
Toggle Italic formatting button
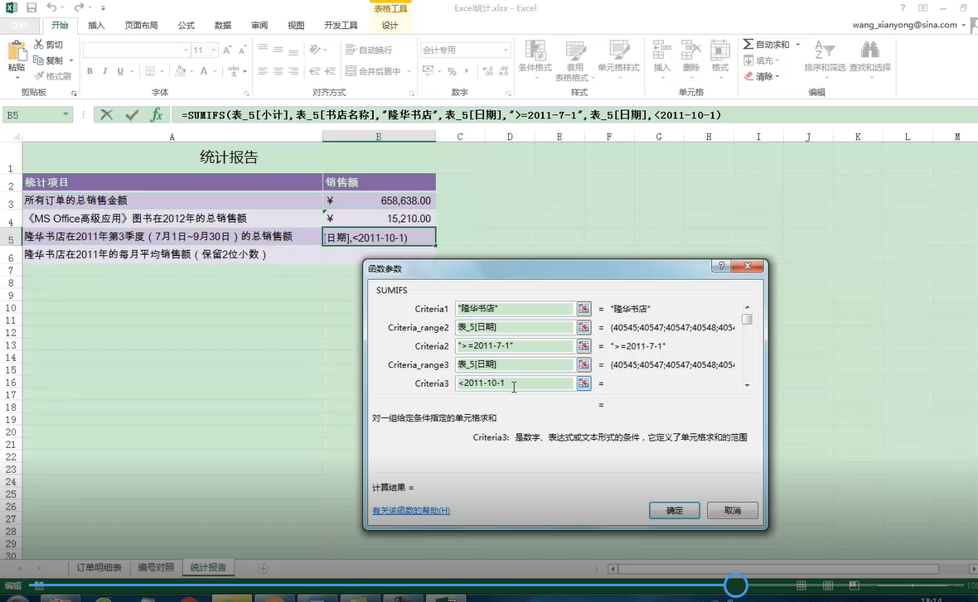[105, 72]
